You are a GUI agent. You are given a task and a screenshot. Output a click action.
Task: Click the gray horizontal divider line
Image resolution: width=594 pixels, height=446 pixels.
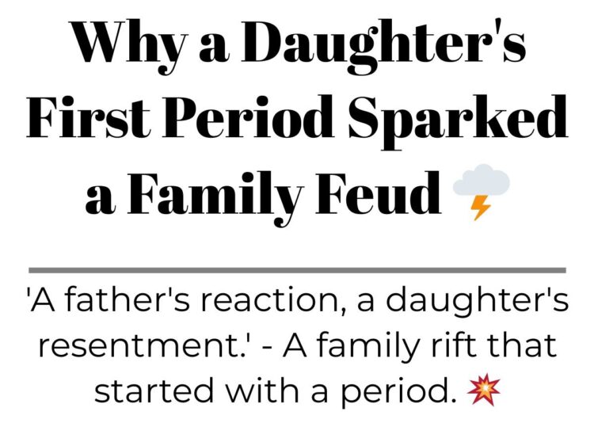click(x=297, y=270)
